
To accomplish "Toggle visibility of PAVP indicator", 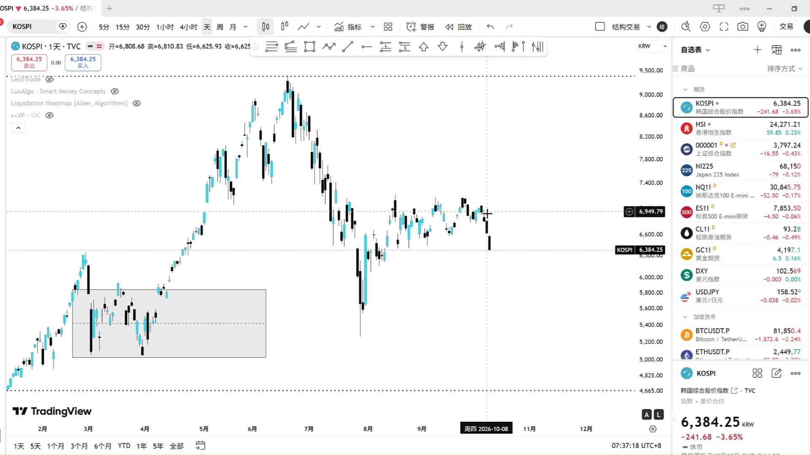I will 49,115.
